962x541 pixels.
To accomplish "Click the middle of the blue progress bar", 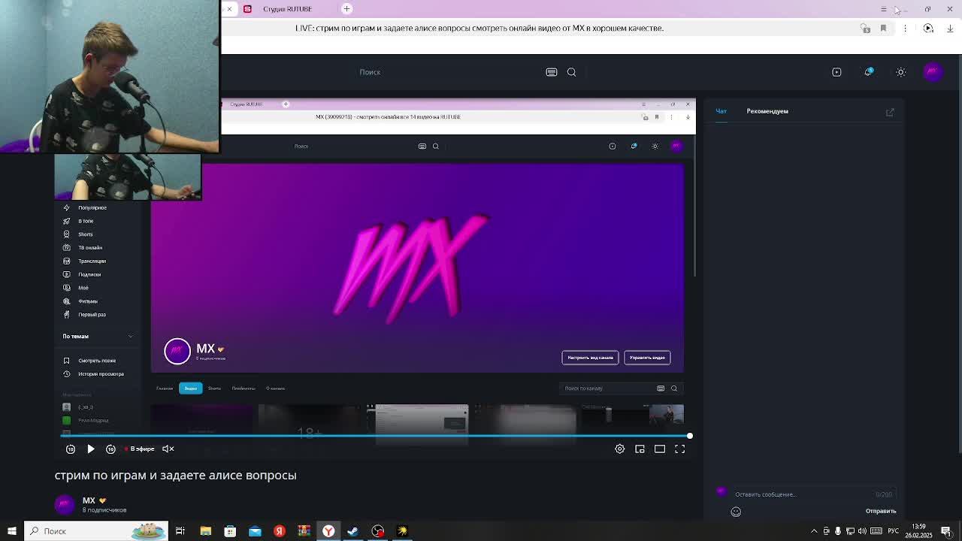I will (x=374, y=436).
